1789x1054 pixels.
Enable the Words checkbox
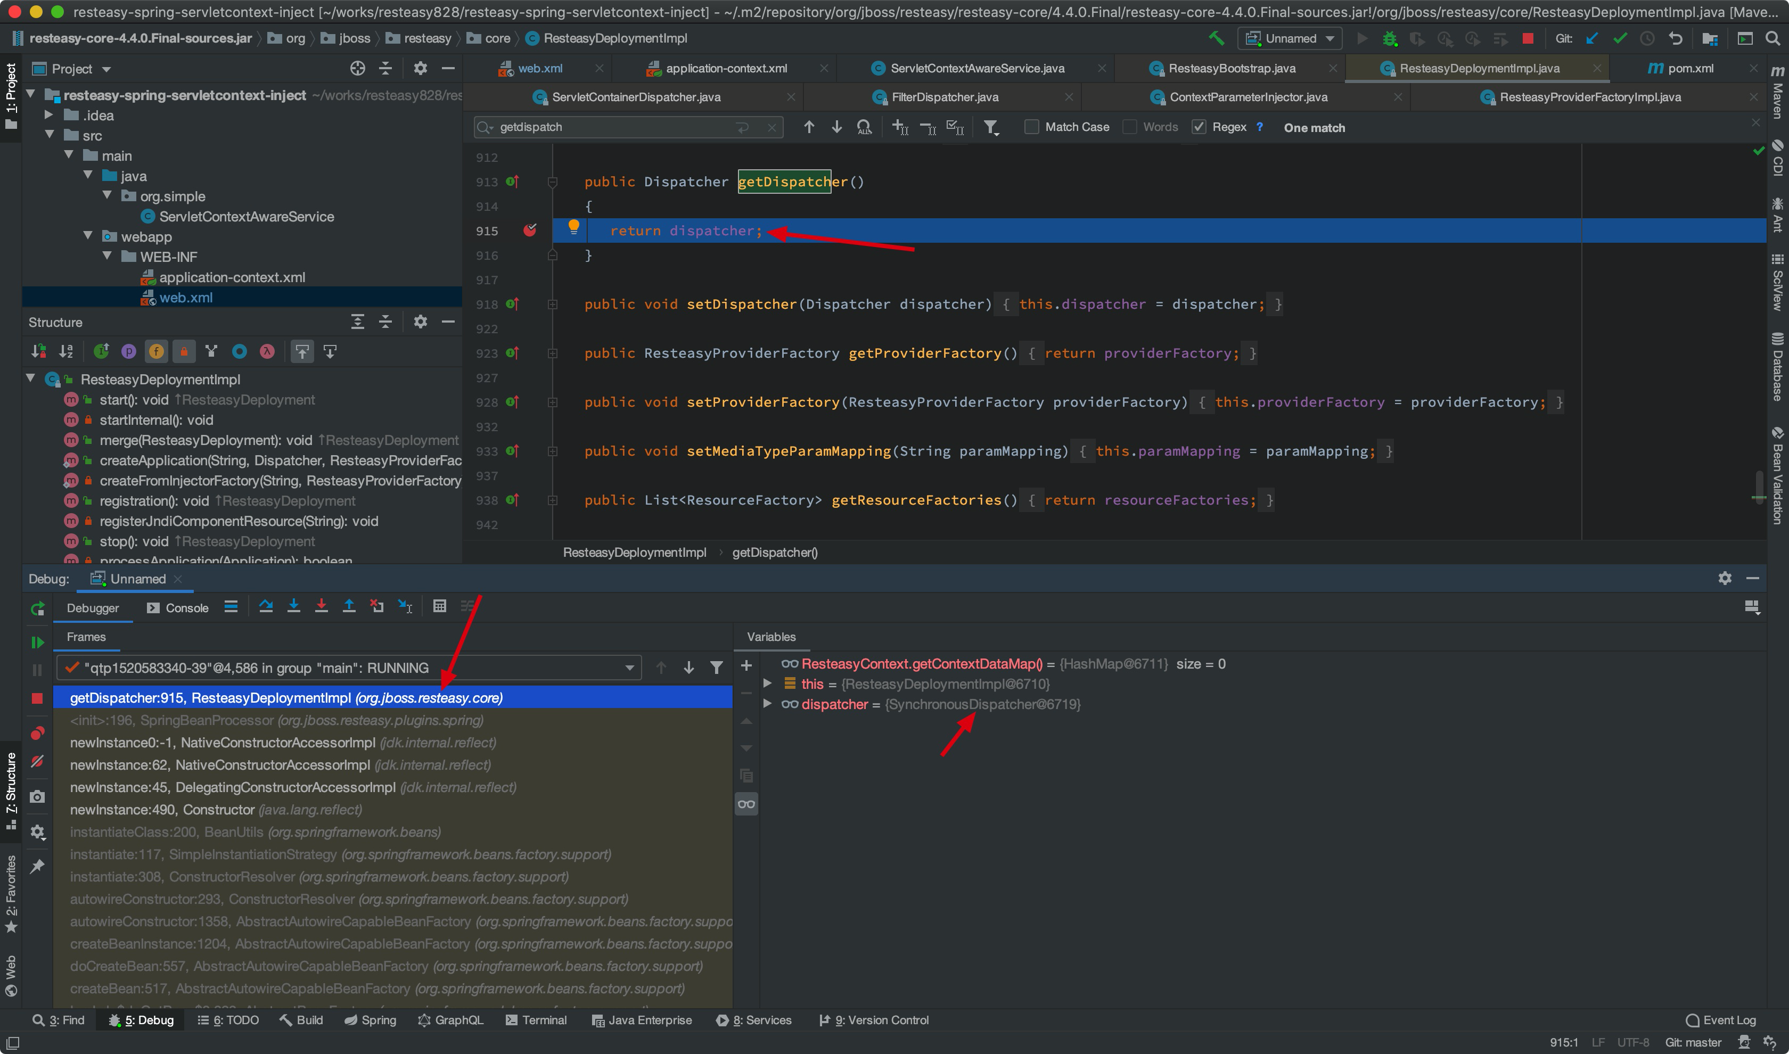[1130, 127]
